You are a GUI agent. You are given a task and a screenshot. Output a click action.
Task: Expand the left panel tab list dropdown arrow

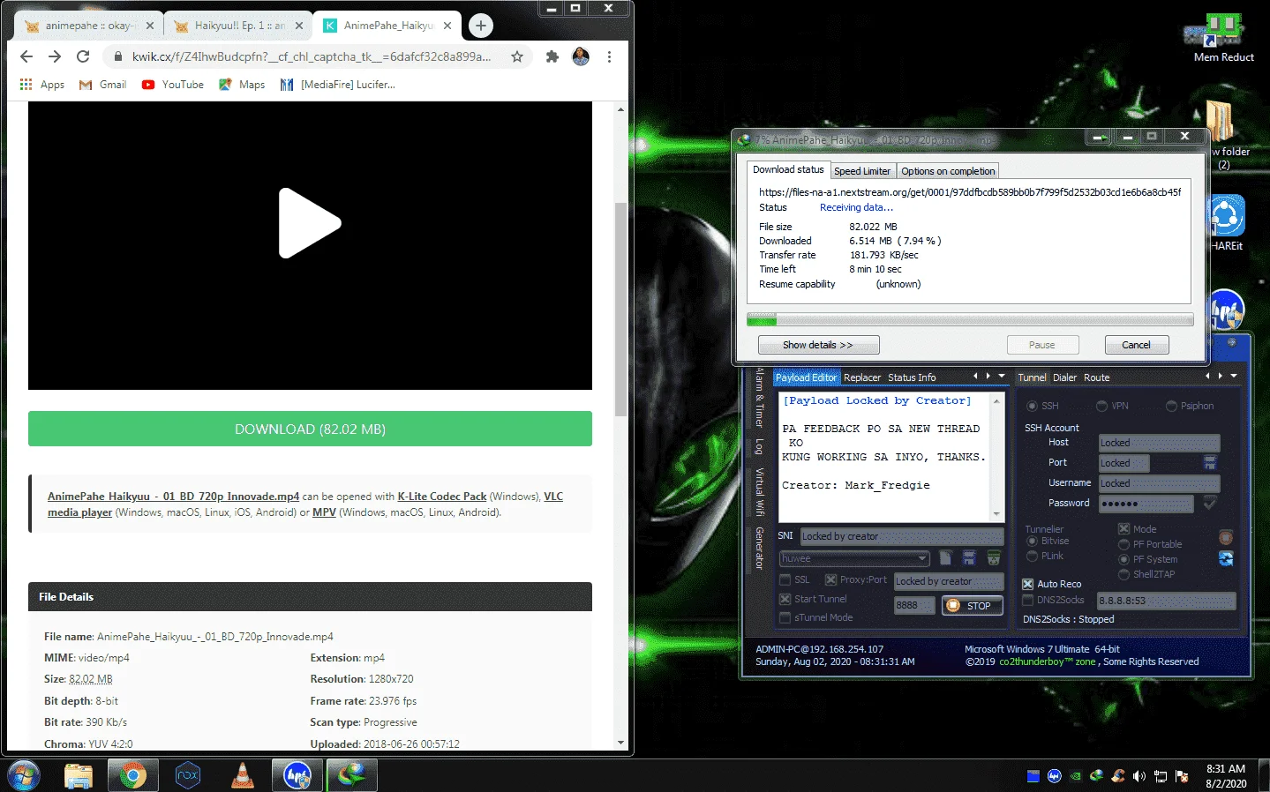tap(1002, 376)
